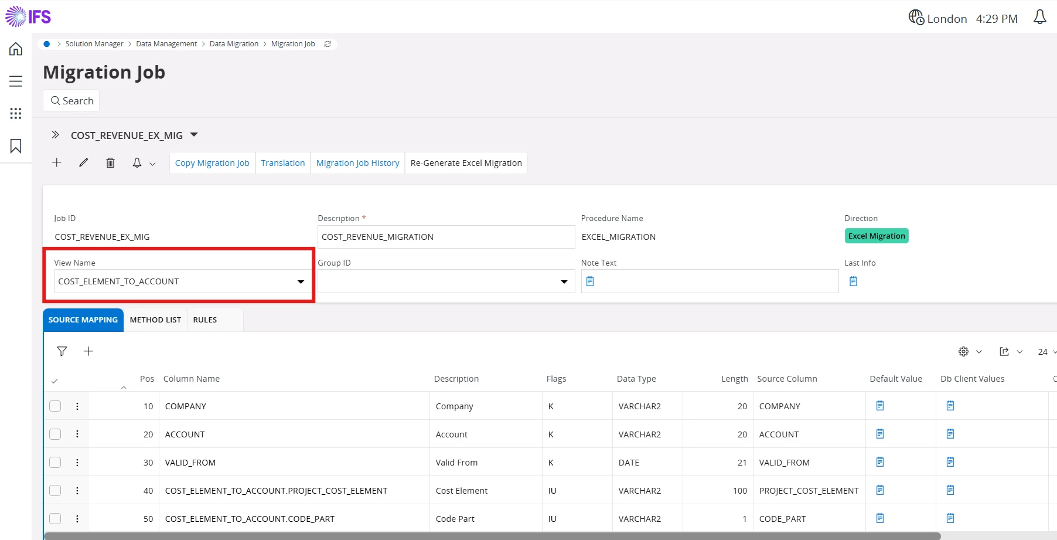Click the Search button
Screen dimensions: 1057x540
click(71, 101)
